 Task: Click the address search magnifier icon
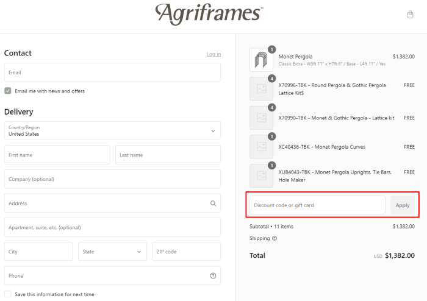[213, 204]
